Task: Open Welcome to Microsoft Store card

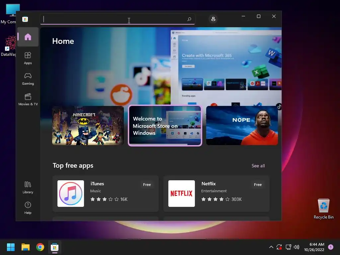Action: 165,126
